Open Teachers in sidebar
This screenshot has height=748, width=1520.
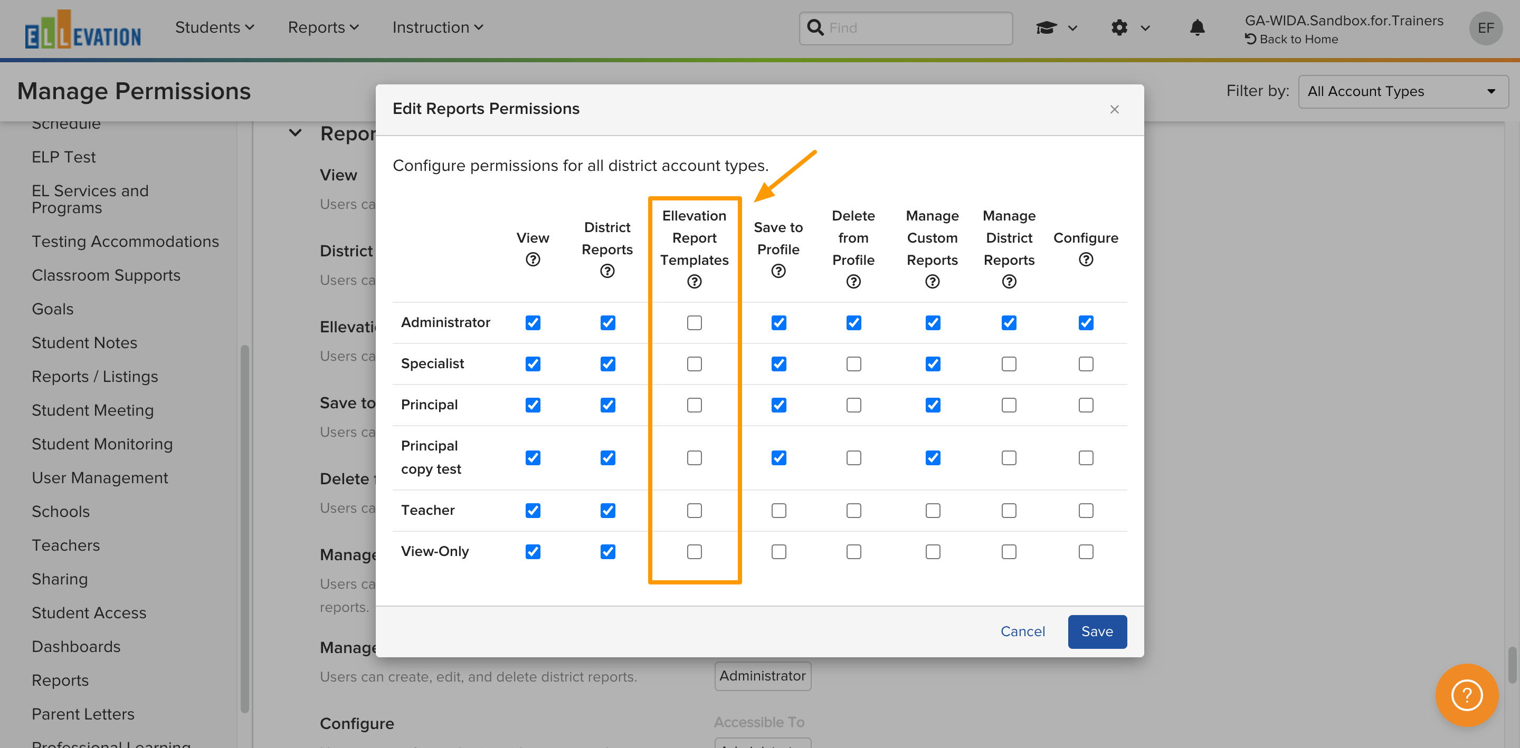click(x=65, y=545)
